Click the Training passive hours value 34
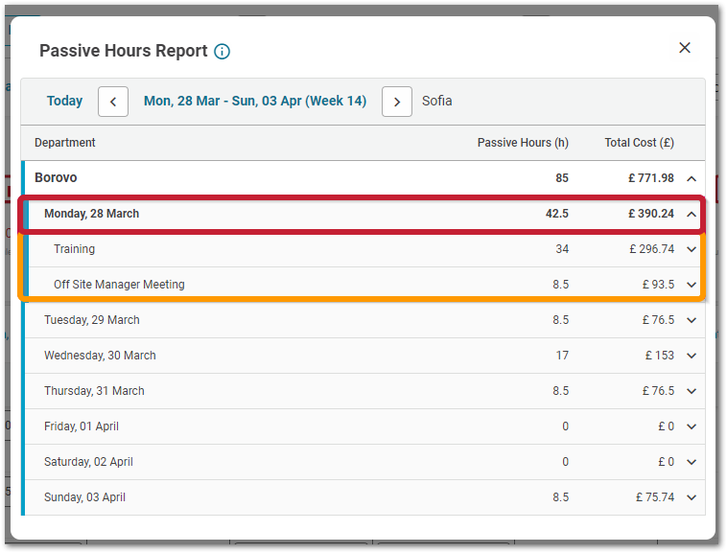The height and width of the screenshot is (553, 727). [x=562, y=249]
